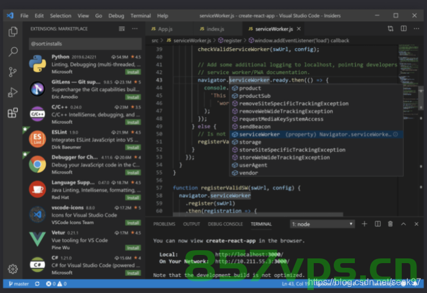Select 'vendor' in the autocomplete list
The width and height of the screenshot is (427, 293).
[x=316, y=173]
